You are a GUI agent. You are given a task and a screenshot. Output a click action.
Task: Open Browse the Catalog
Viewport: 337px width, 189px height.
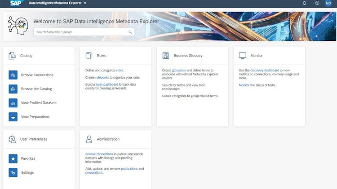(36, 89)
